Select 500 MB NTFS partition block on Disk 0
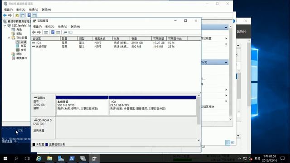 tap(82, 105)
